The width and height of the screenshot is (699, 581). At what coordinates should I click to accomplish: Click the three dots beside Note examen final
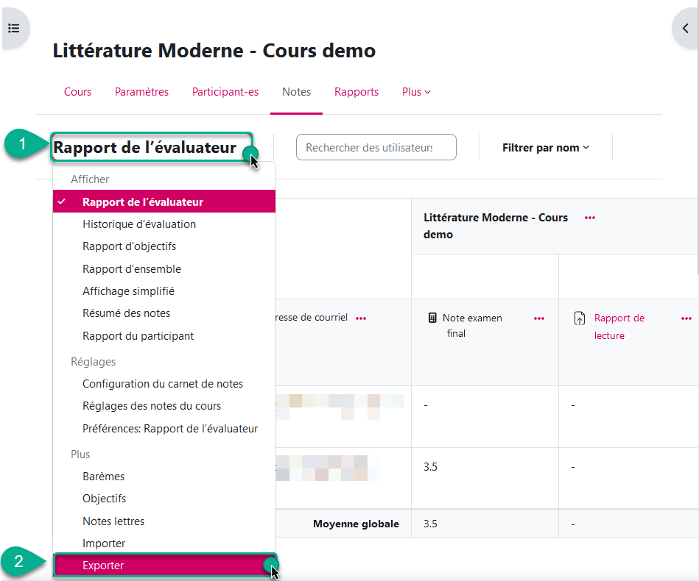(539, 318)
